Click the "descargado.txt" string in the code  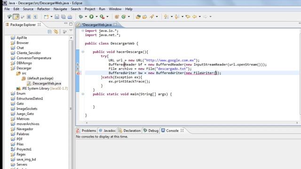tap(172, 69)
